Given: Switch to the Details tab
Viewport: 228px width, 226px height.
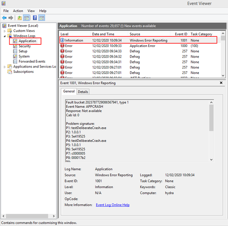Looking at the screenshot, I should point(83,92).
